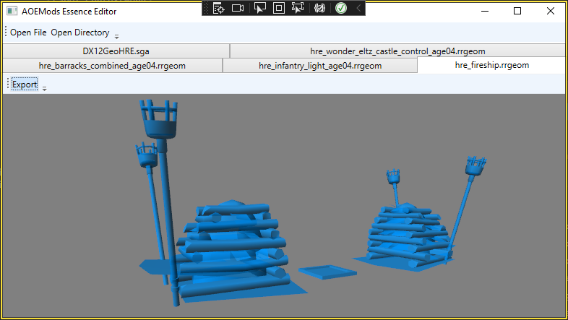This screenshot has height=320, width=568.
Task: Click the green checkmark Hot Reload icon
Action: point(341,8)
